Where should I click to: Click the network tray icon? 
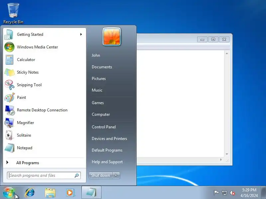point(224,193)
